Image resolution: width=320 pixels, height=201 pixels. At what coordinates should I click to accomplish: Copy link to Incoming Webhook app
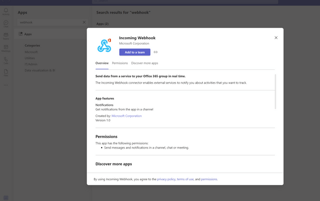[x=155, y=52]
